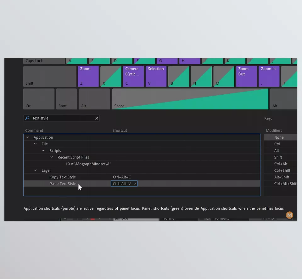Click the orange M logo icon
This screenshot has height=279, width=302.
[x=289, y=215]
